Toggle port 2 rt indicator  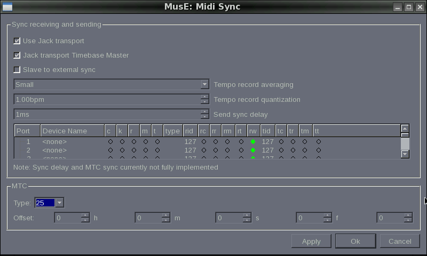coord(241,150)
